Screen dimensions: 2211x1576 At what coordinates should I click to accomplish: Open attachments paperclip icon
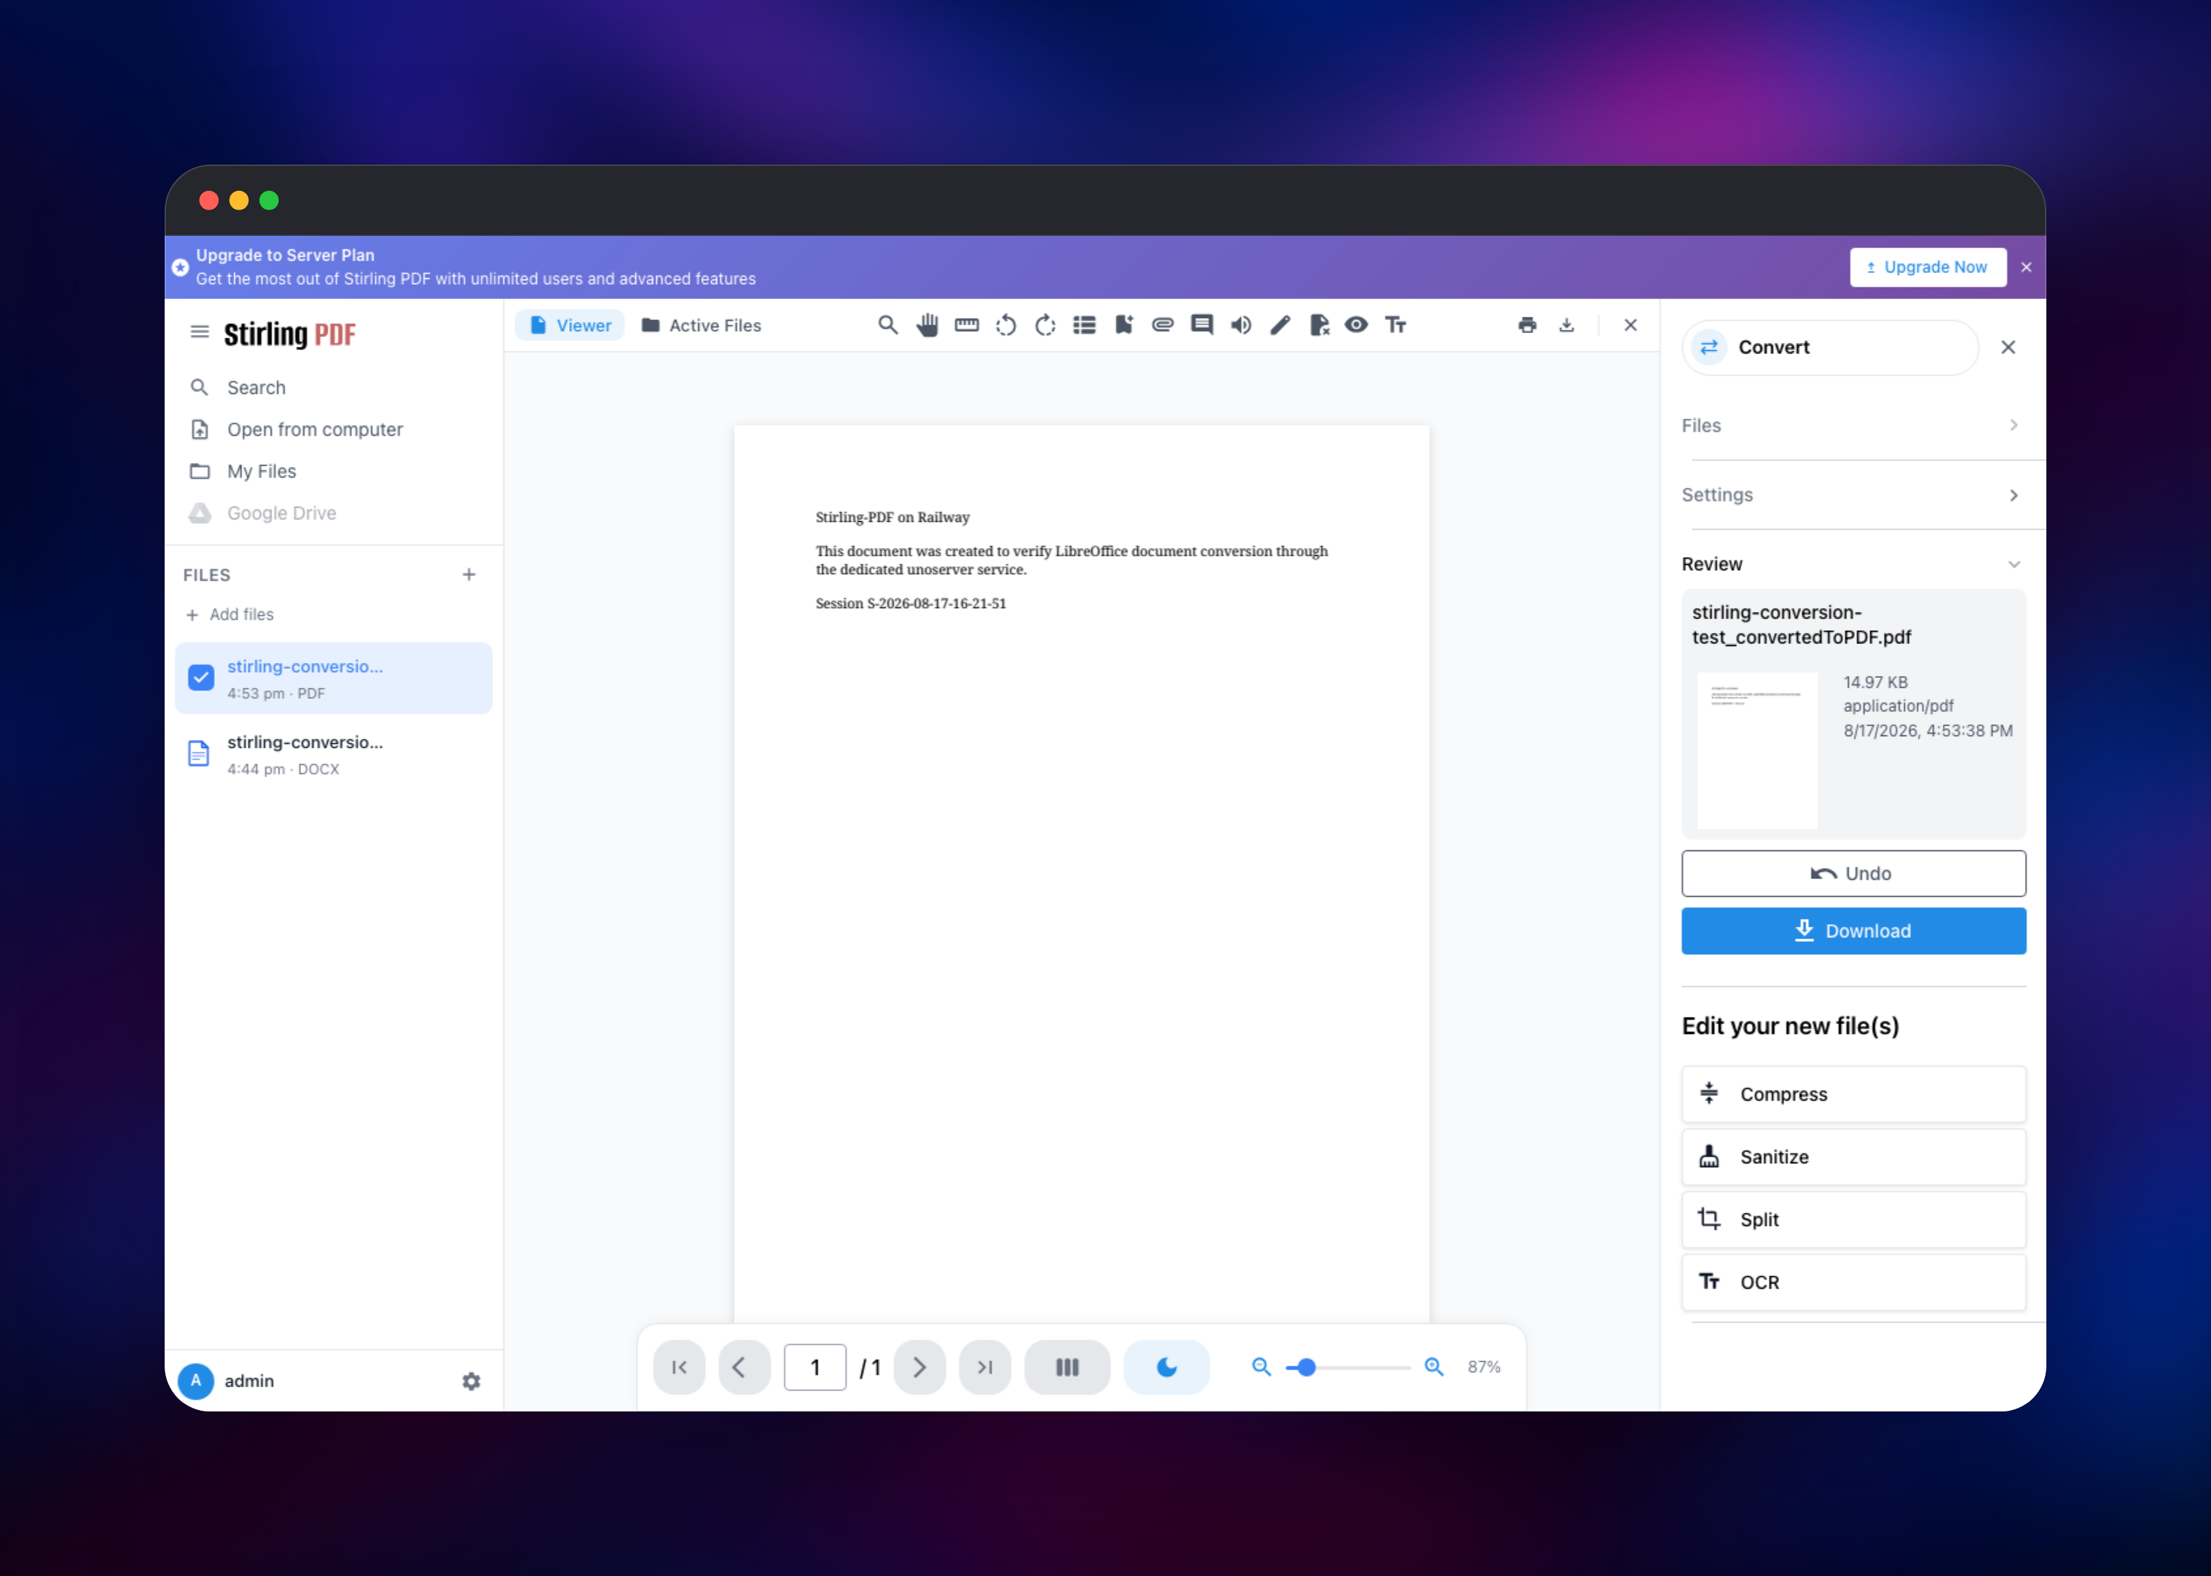(x=1163, y=325)
